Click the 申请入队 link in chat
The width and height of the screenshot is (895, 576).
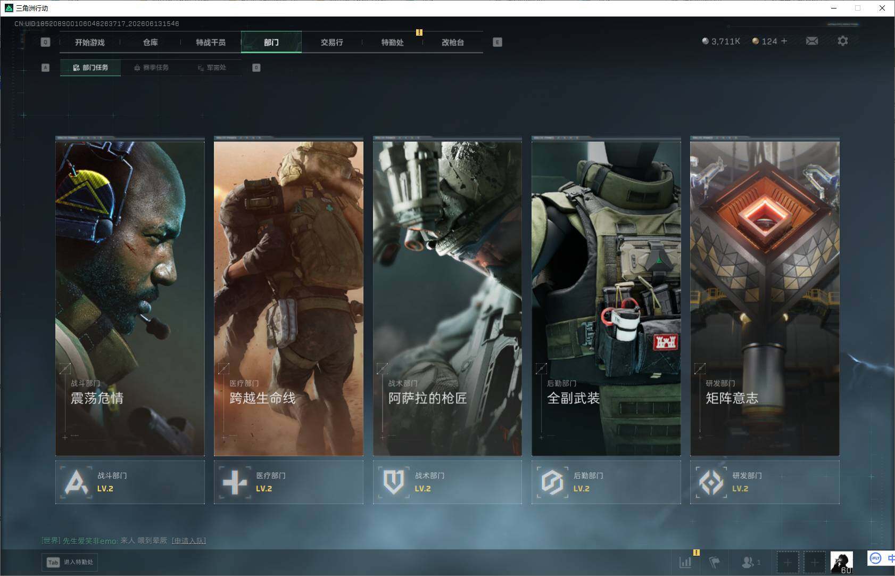coord(189,540)
